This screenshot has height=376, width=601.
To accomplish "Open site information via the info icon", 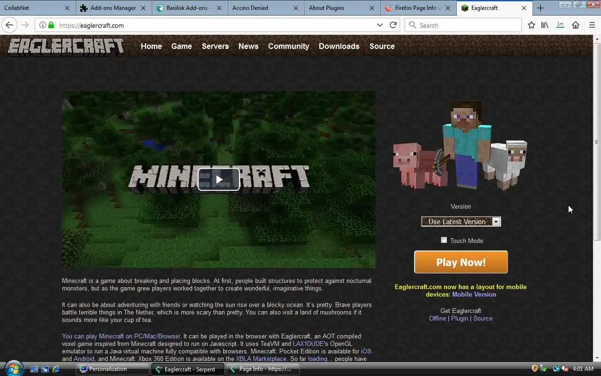I will [42, 25].
